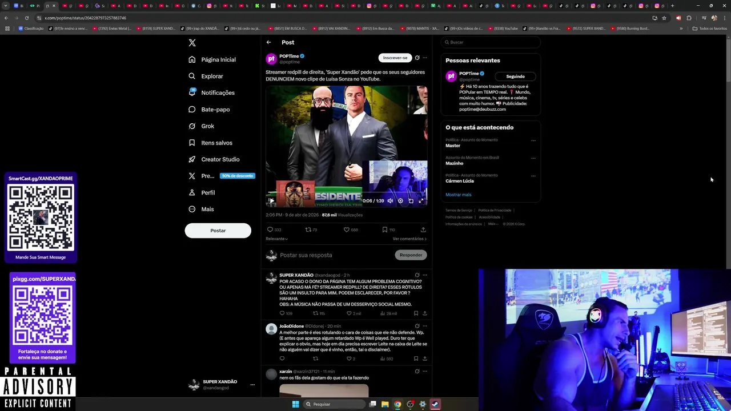Click the Seguindo button for POPTime
731x411 pixels.
(515, 76)
